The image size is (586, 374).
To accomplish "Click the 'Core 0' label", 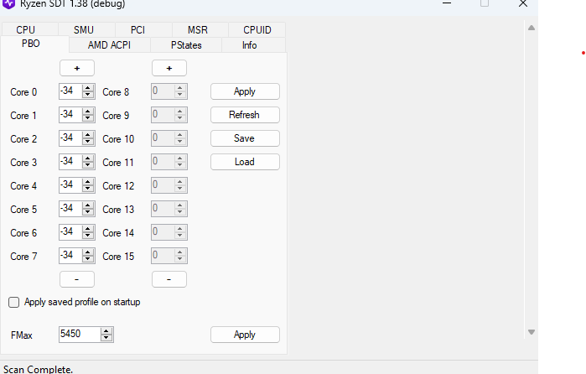I will (x=23, y=92).
